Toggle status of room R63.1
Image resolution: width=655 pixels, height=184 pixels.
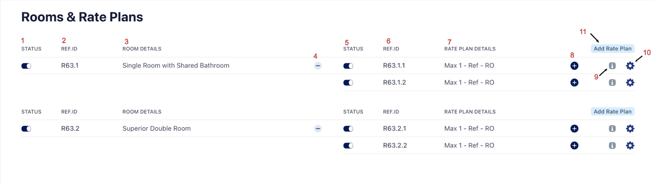pos(26,66)
